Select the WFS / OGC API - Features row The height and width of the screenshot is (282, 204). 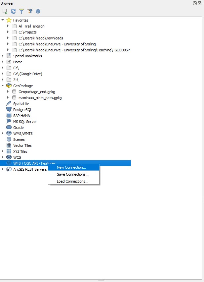tap(65, 163)
